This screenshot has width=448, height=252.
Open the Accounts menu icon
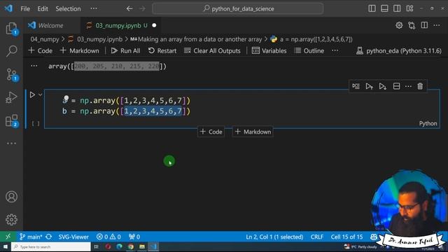tap(11, 197)
